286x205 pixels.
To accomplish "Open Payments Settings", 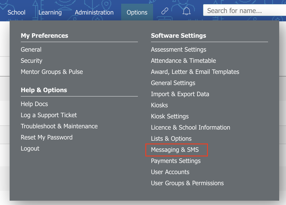I will click(x=176, y=161).
